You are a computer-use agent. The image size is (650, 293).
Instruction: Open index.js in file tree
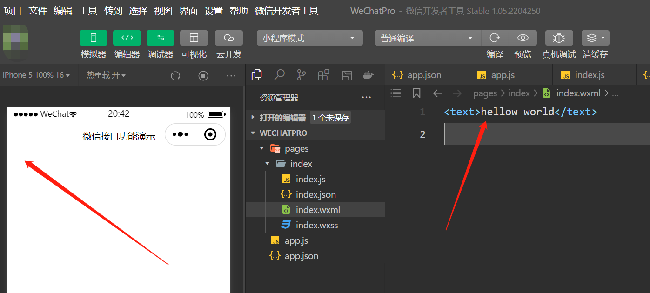tap(315, 179)
